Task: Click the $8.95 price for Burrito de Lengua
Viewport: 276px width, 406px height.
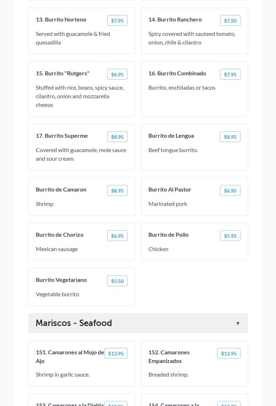Action: [230, 137]
